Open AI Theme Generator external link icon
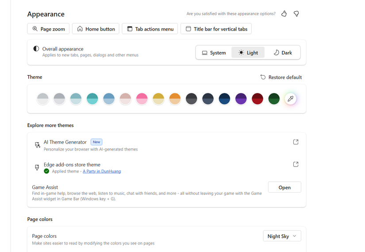The height and width of the screenshot is (252, 365). pyautogui.click(x=296, y=142)
